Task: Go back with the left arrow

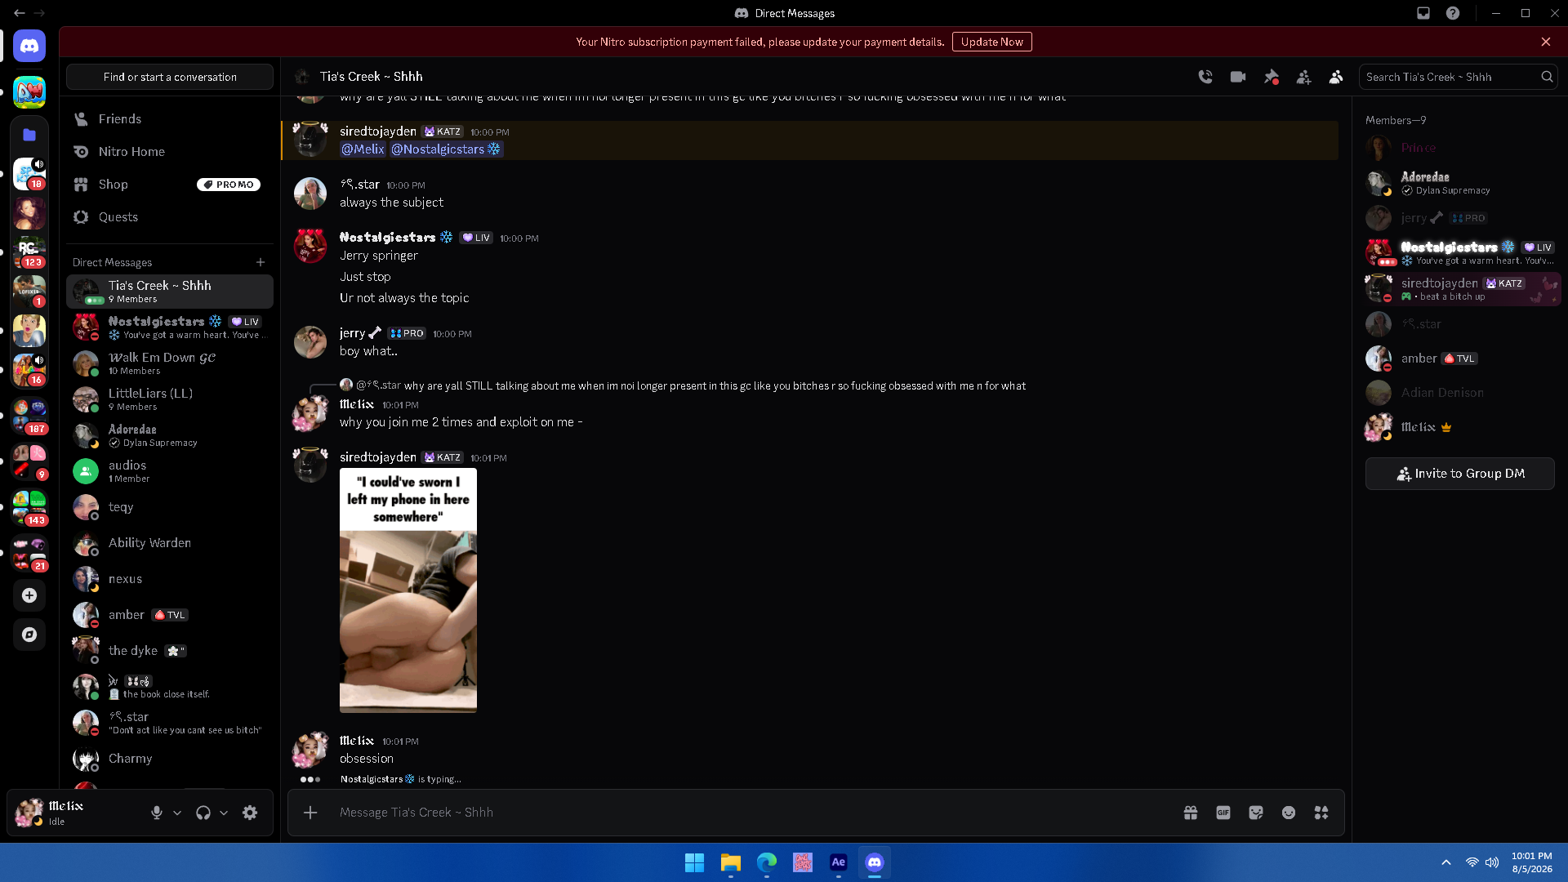Action: (19, 13)
